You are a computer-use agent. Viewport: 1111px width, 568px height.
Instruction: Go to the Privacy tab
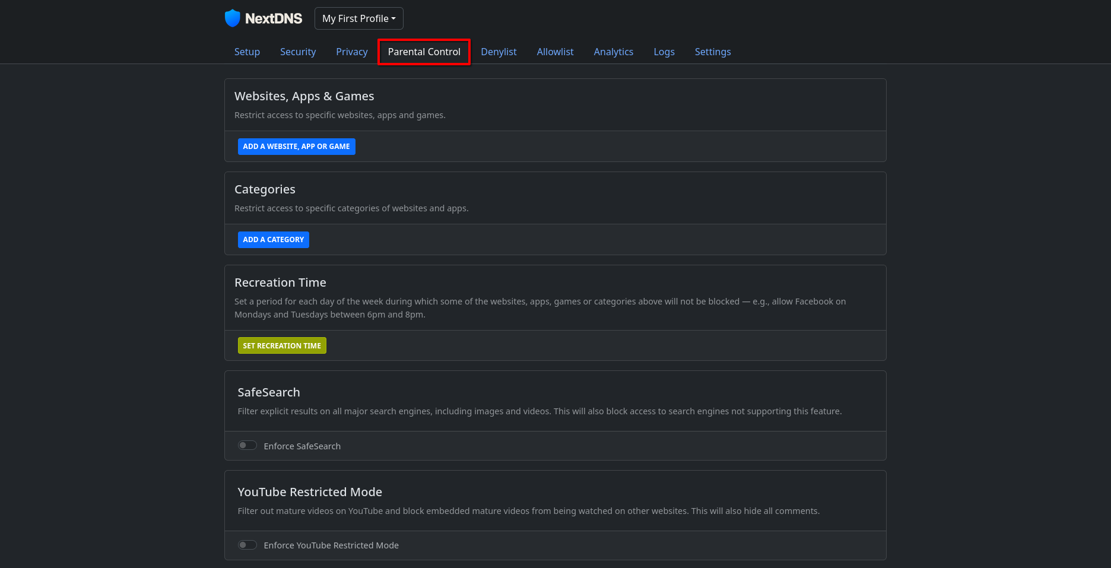tap(352, 52)
